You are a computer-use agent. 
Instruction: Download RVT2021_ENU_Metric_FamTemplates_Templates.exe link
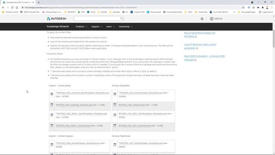[x=81, y=114]
